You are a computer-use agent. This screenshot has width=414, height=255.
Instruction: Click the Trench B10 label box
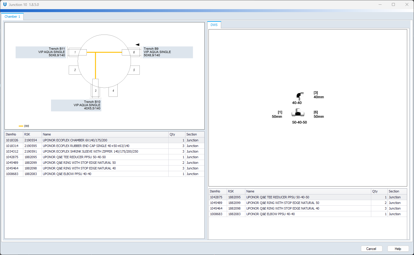76,105
